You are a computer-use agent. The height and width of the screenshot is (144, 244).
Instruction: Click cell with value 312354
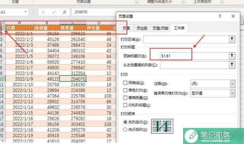tap(73, 73)
